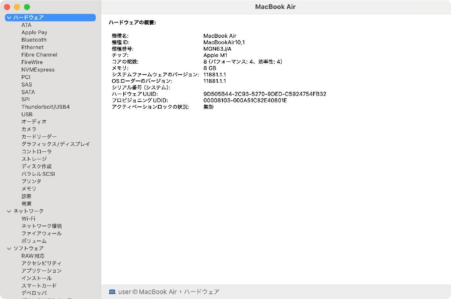Click the activation lock status 無効
The height and width of the screenshot is (299, 451).
point(209,107)
